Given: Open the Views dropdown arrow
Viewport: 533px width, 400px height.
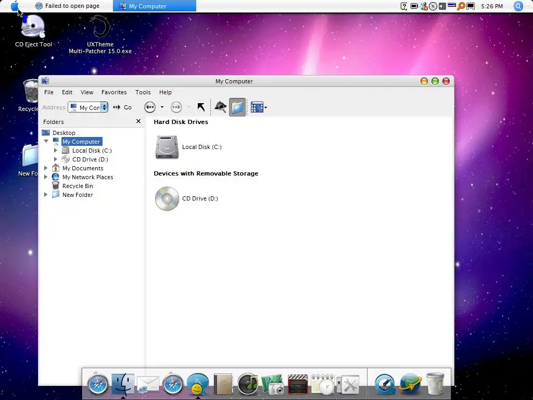Looking at the screenshot, I should [x=265, y=107].
